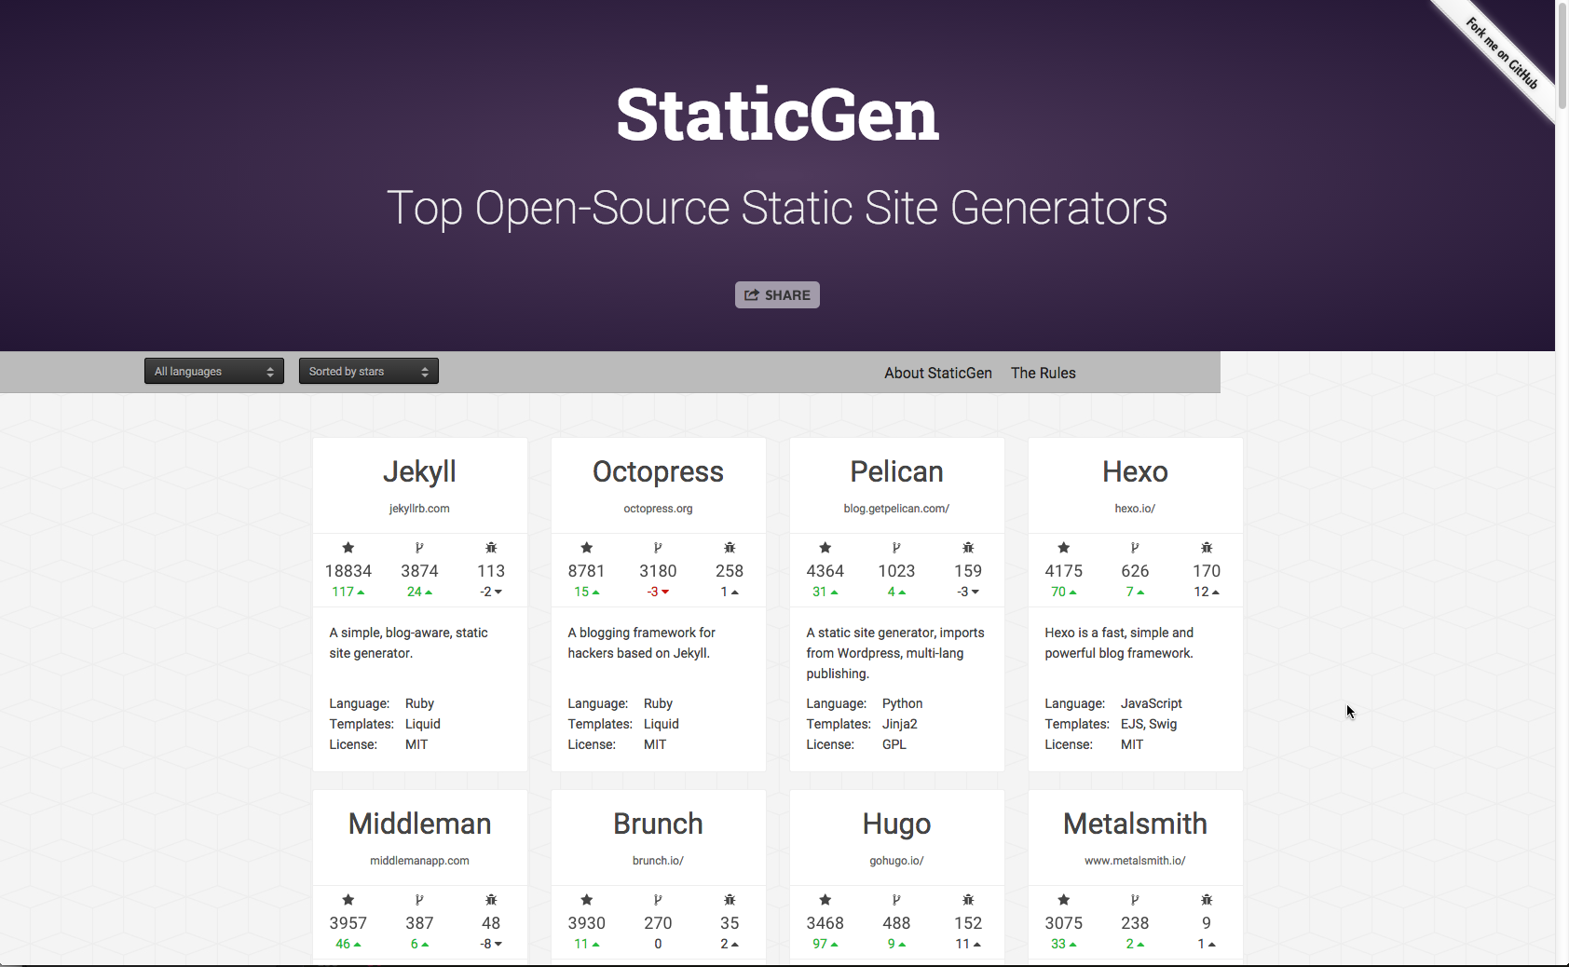This screenshot has height=967, width=1569.
Task: Click the fork icon on Octopress card
Action: [658, 548]
